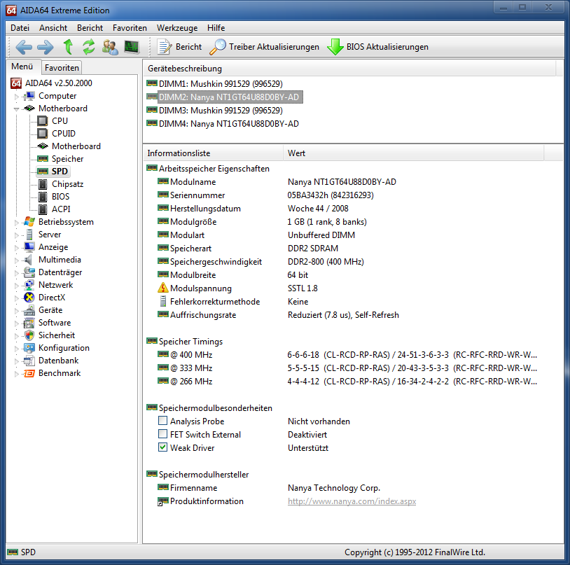
Task: Expand the DirectX tree node
Action: [x=16, y=298]
